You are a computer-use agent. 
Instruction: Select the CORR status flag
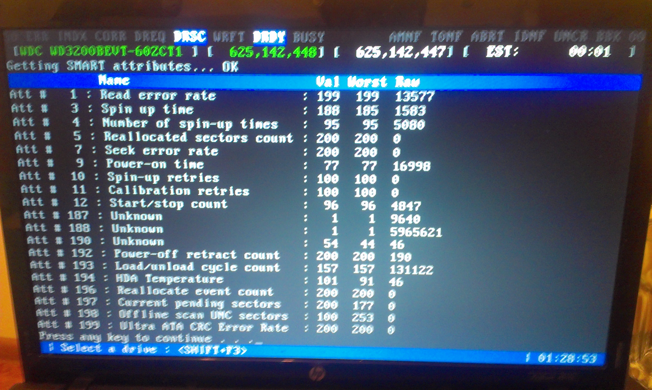click(110, 36)
